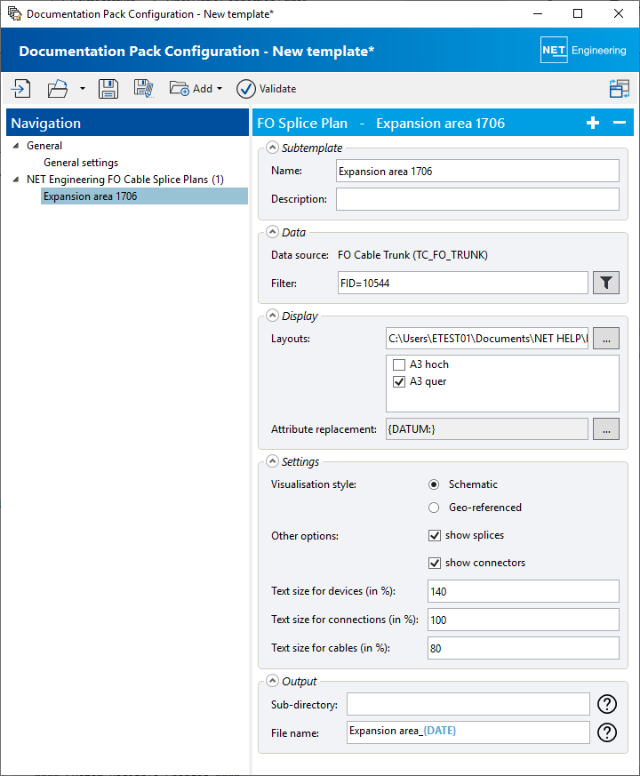Minimize the configuration window
Screen dimensions: 640x776
click(538, 13)
